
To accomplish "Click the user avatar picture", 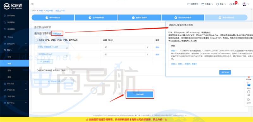I will [x=244, y=4].
